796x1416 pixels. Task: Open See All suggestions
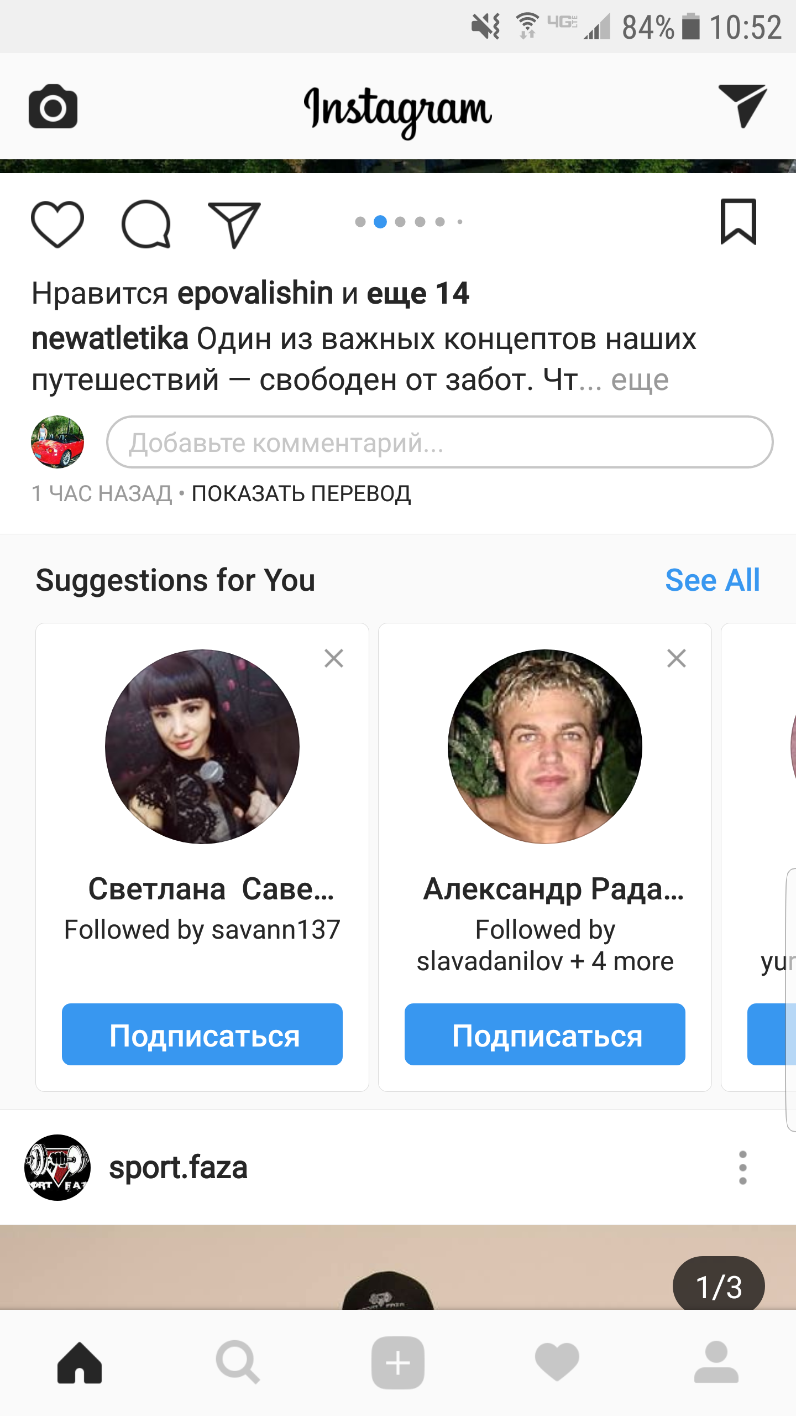712,580
